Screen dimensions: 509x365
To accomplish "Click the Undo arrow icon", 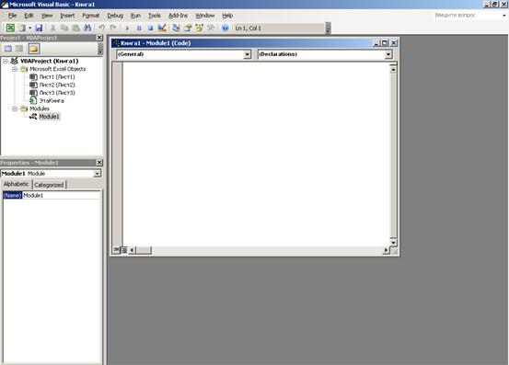I will 101,28.
